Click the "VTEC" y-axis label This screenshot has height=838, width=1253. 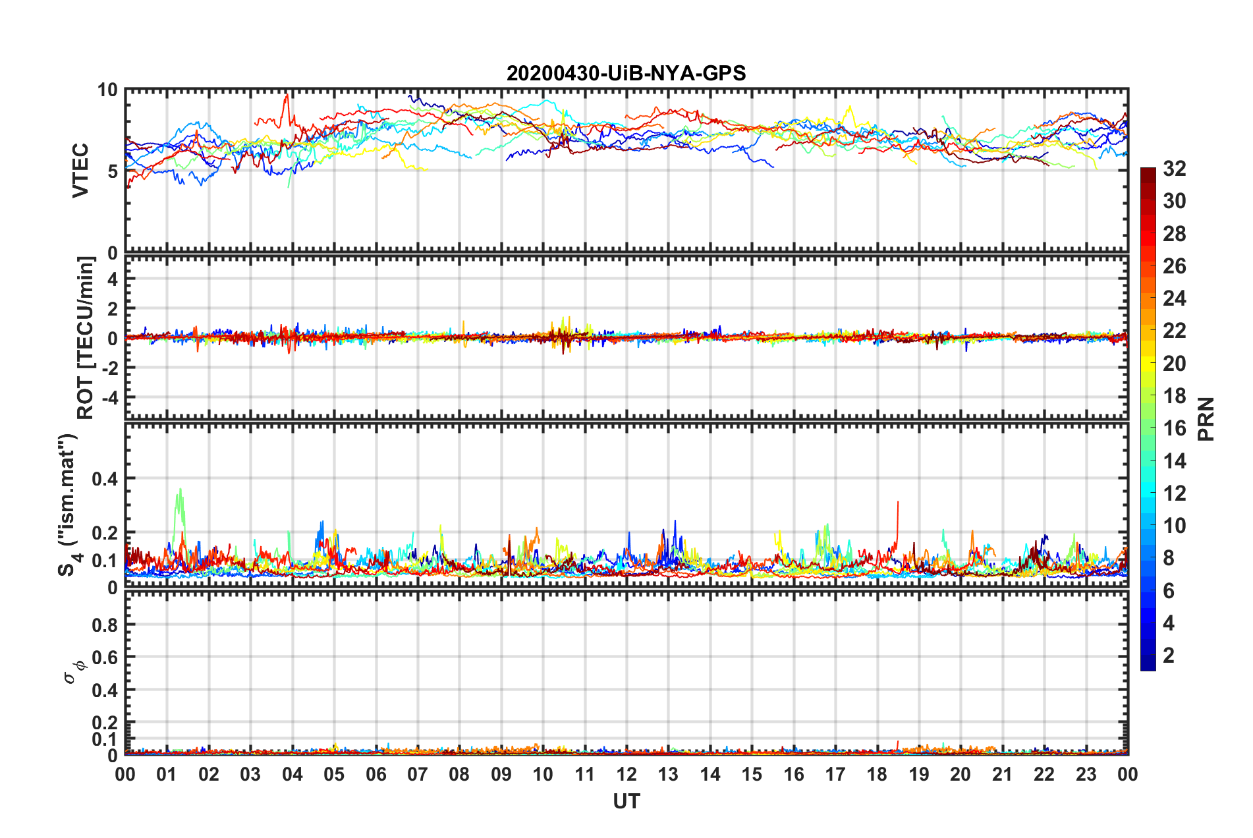pyautogui.click(x=80, y=171)
